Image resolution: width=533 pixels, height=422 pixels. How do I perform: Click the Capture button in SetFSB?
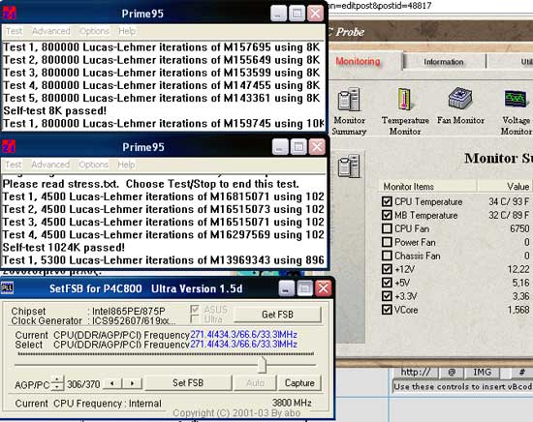[x=299, y=382]
